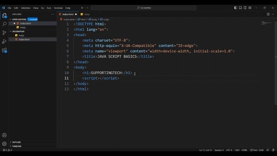Go back with the navigation arrow

[82, 8]
